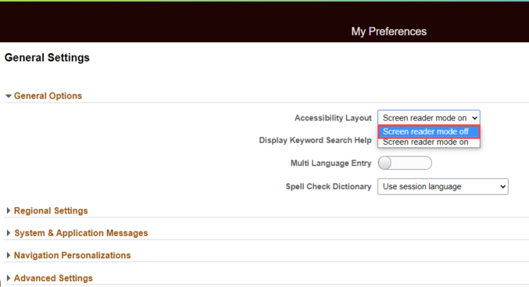This screenshot has height=287, width=529.
Task: Click the triangle icon beside Regional Settings
Action: click(x=8, y=211)
